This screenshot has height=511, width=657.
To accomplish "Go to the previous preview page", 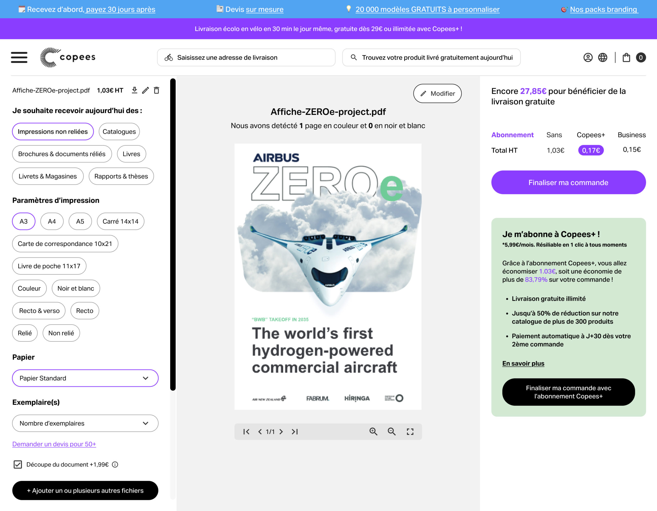I will click(x=260, y=432).
